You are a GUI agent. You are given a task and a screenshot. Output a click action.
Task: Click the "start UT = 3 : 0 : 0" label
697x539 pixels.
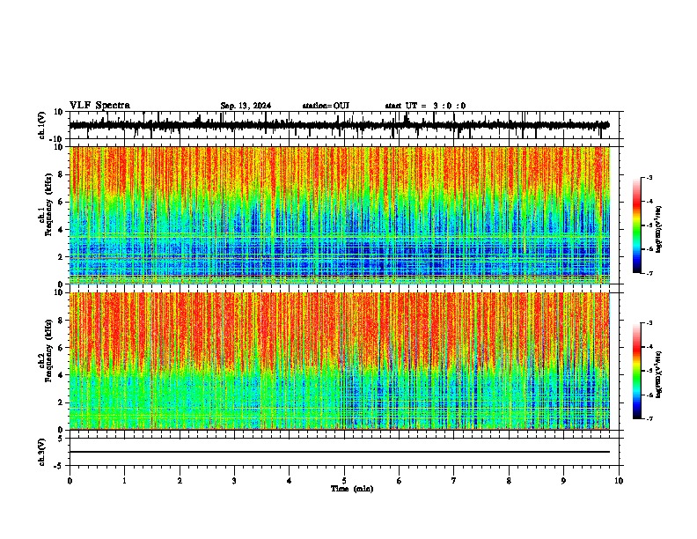[x=425, y=106]
